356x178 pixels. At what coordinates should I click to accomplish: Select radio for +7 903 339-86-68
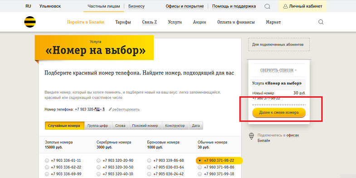point(149,160)
